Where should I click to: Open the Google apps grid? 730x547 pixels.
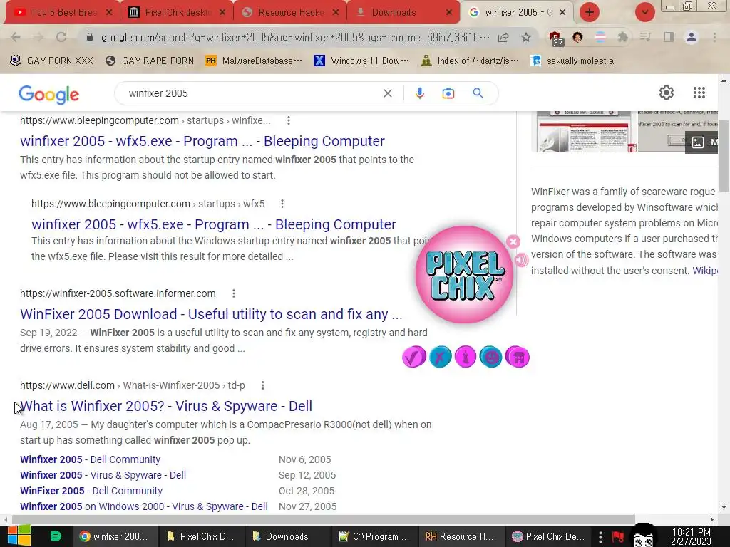(699, 93)
